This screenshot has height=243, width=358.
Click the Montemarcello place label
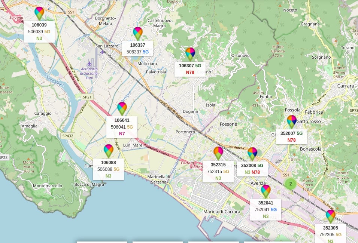coord(48,186)
